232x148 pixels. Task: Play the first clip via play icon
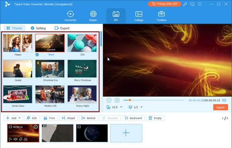(10, 139)
